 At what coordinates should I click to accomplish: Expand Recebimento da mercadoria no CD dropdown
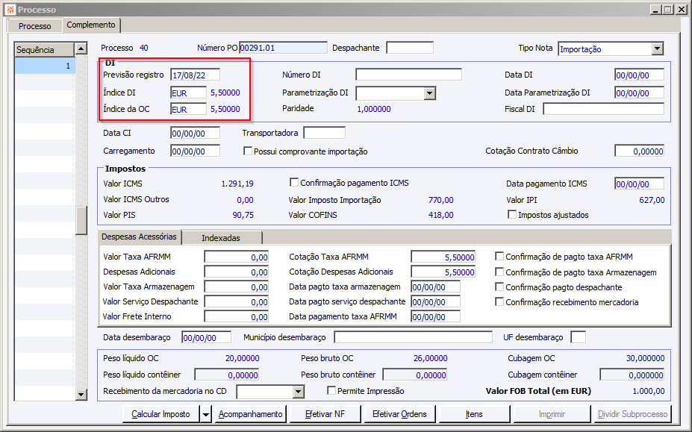point(299,392)
